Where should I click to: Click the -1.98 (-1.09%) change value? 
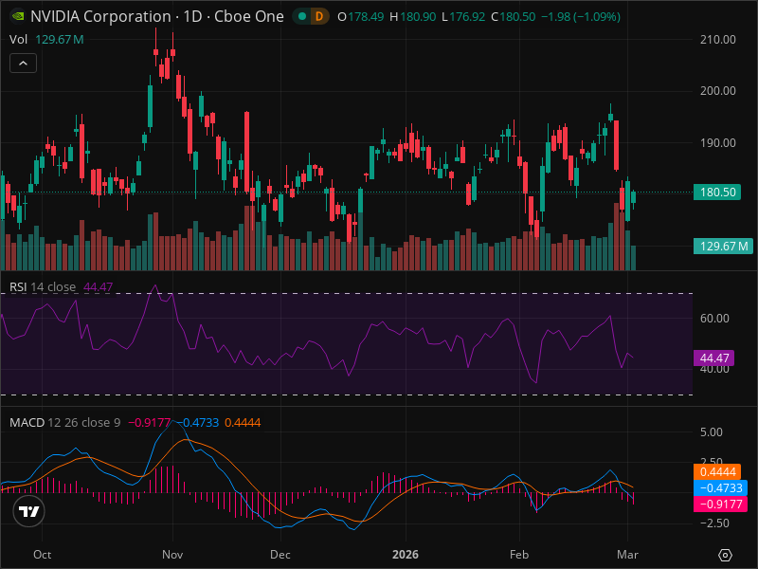pos(581,17)
